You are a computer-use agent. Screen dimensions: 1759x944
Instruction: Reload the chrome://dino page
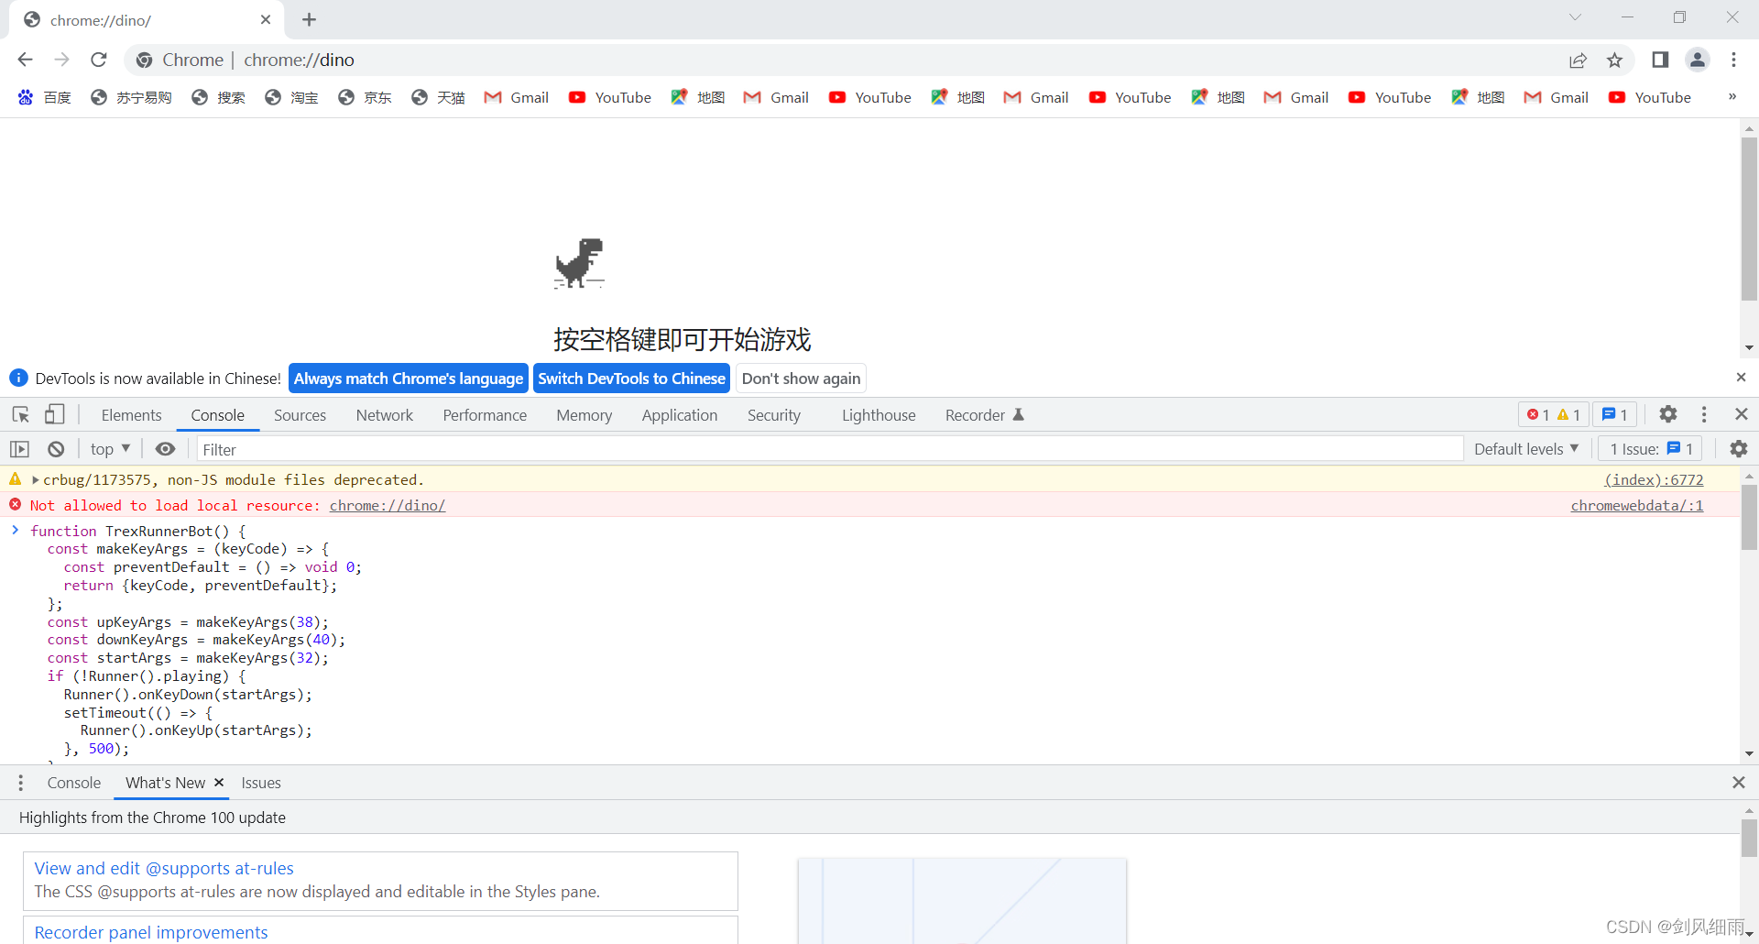pos(99,60)
